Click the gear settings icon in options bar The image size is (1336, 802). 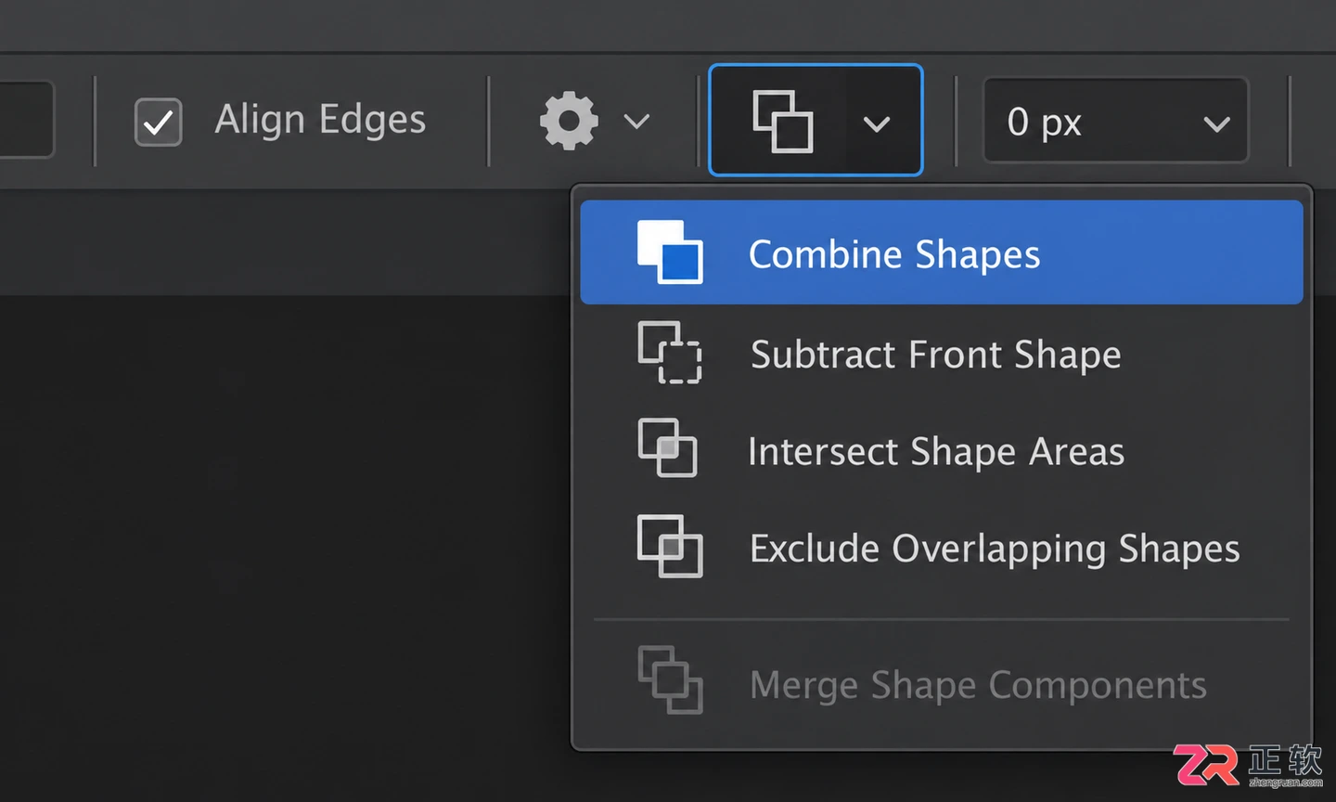pos(569,121)
